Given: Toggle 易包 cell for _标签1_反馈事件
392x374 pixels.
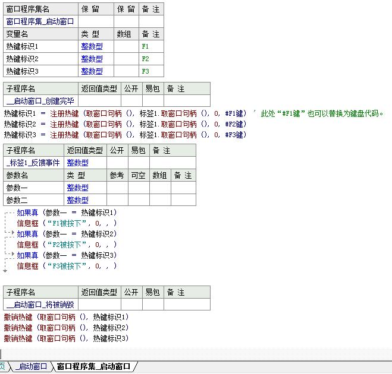Looking at the screenshot, I should pos(139,163).
